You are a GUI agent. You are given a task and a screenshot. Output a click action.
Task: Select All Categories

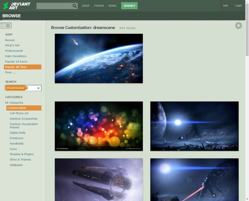coord(14,103)
